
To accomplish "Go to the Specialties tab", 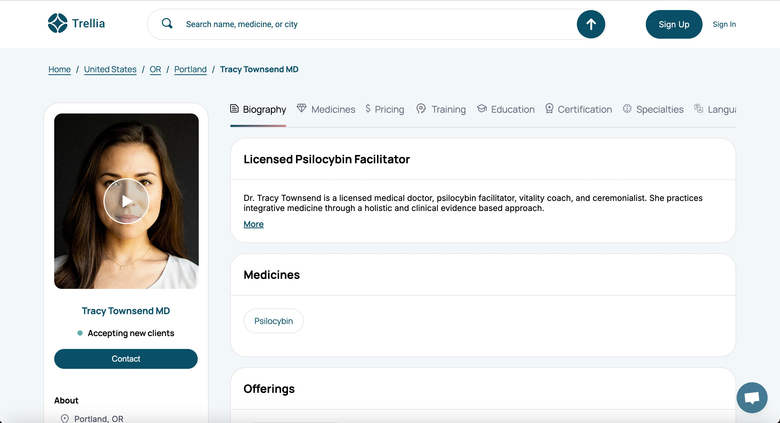I will 653,109.
